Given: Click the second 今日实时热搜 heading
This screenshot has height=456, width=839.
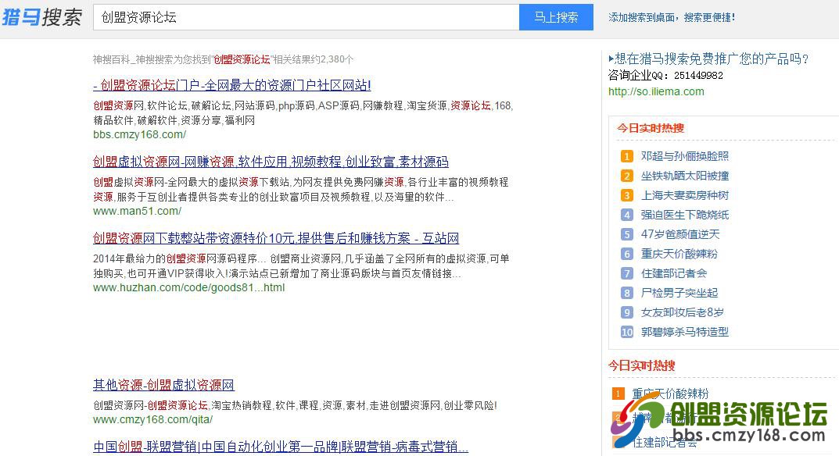Looking at the screenshot, I should click(641, 365).
